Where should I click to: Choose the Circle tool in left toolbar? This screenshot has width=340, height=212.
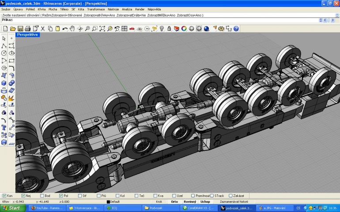tap(4, 53)
